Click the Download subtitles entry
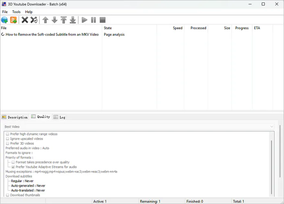Image resolution: width=284 pixels, height=204 pixels. tap(19, 176)
